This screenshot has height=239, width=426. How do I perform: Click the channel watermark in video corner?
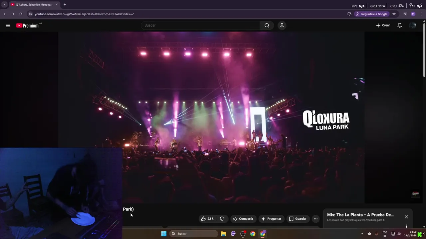pos(415,194)
